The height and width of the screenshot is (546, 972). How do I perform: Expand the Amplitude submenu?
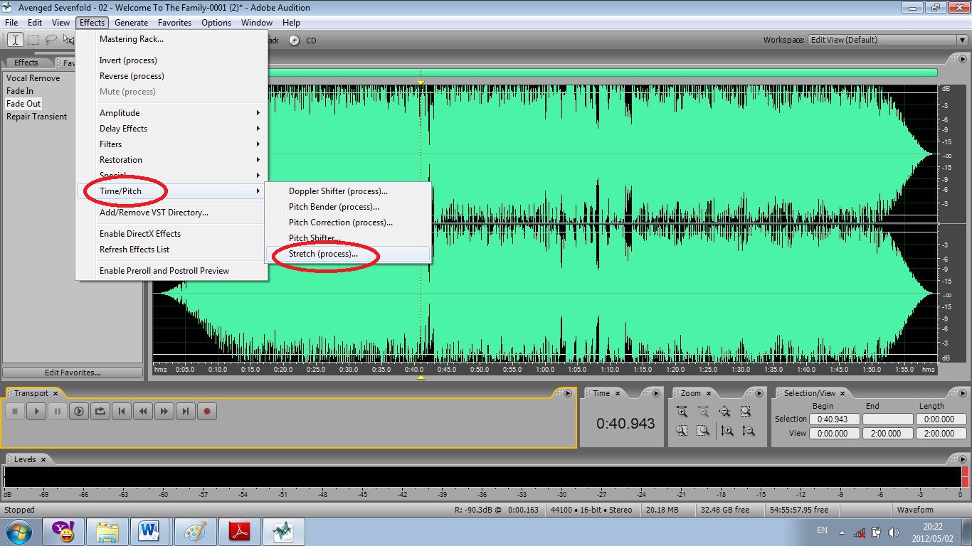[171, 113]
